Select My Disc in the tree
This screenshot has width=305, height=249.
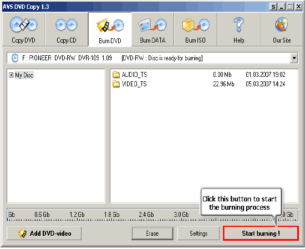(x=24, y=75)
